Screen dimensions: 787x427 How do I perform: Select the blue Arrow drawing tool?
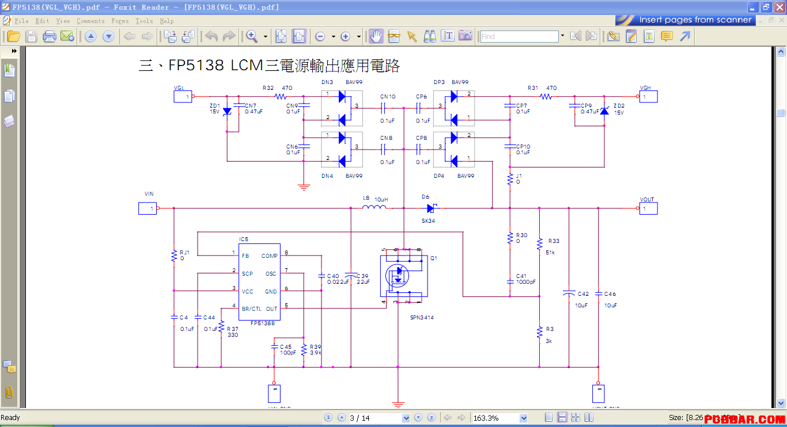[684, 36]
